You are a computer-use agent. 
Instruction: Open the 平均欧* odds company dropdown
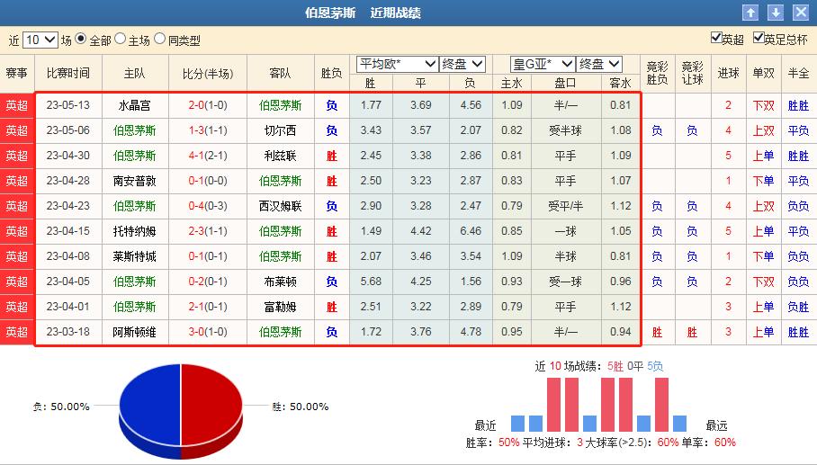[397, 64]
